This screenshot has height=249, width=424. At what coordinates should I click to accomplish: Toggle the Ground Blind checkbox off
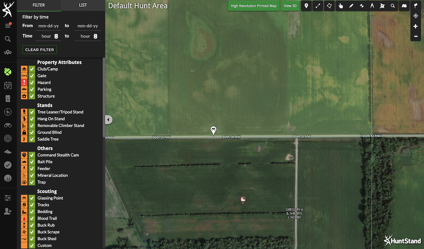coord(31,132)
